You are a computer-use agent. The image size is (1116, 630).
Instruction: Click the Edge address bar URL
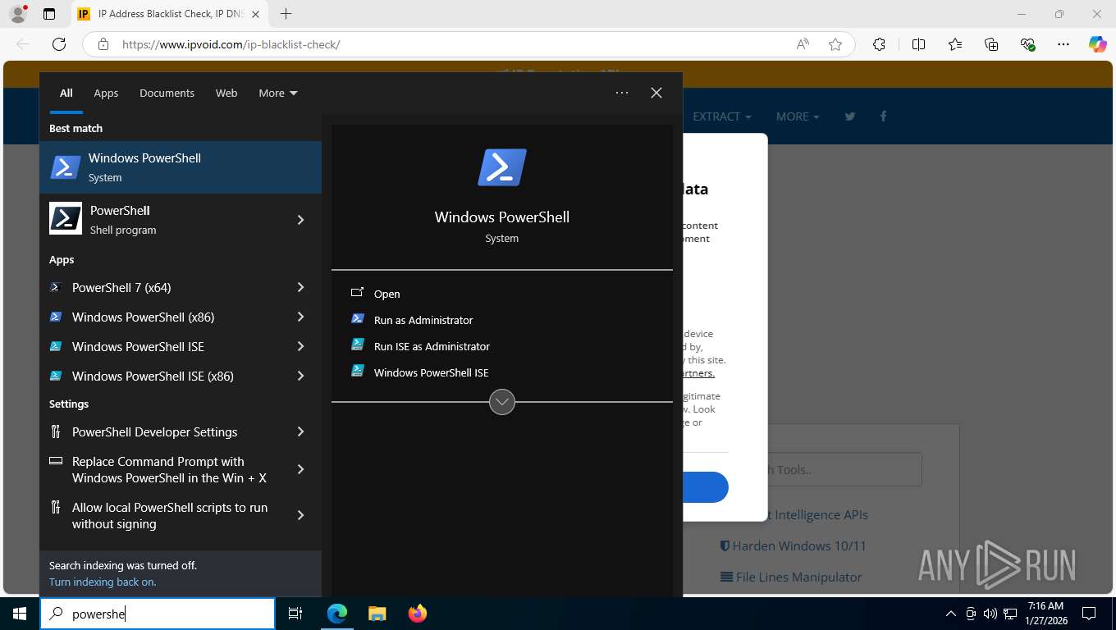231,44
